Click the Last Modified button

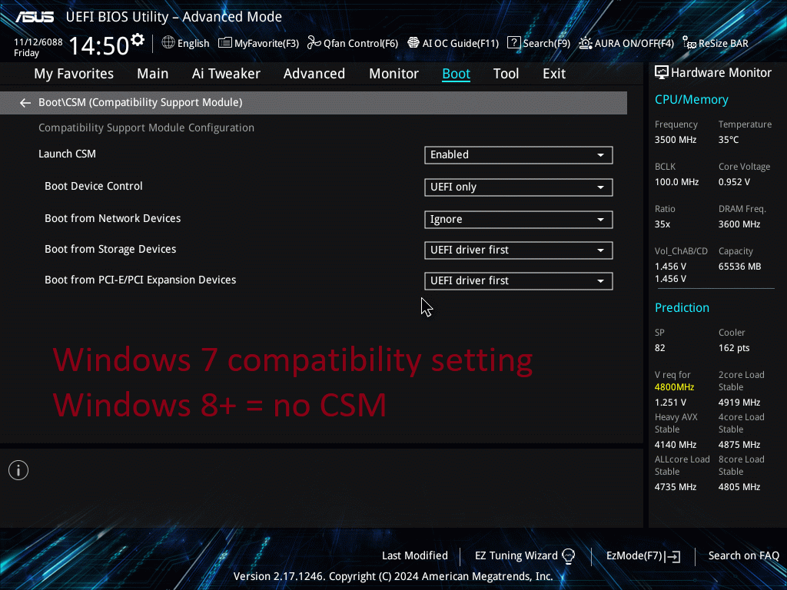(414, 555)
